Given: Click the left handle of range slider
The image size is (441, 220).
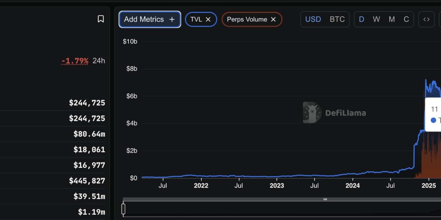Looking at the screenshot, I should pyautogui.click(x=123, y=209).
